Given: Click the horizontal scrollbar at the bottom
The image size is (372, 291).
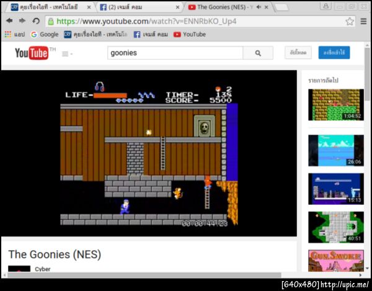Looking at the screenshot, I should click(144, 275).
